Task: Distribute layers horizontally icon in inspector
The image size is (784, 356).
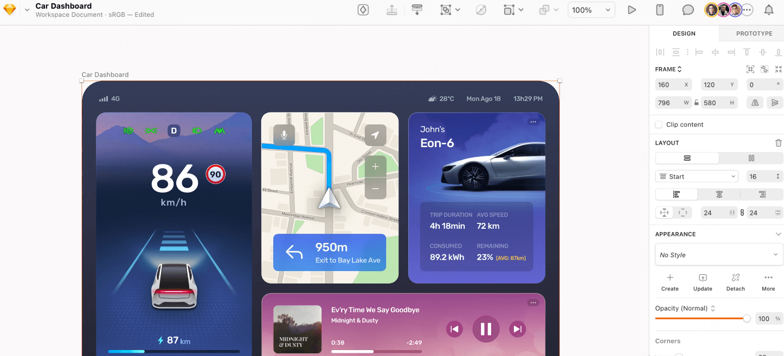Action: (660, 52)
